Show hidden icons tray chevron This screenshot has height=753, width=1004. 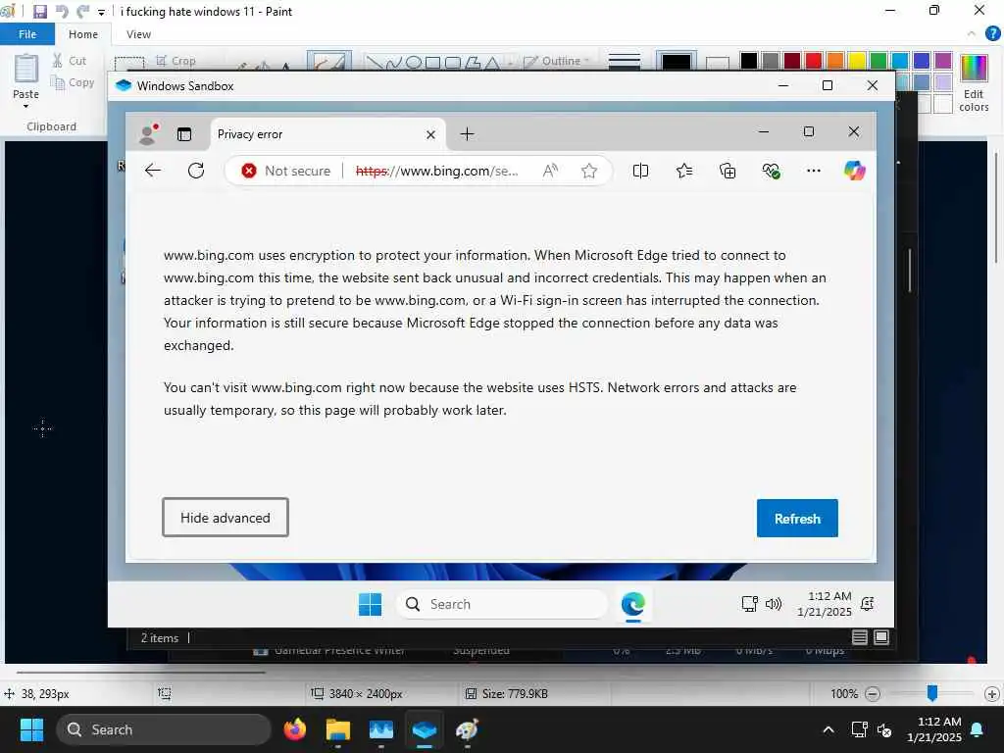click(x=828, y=729)
